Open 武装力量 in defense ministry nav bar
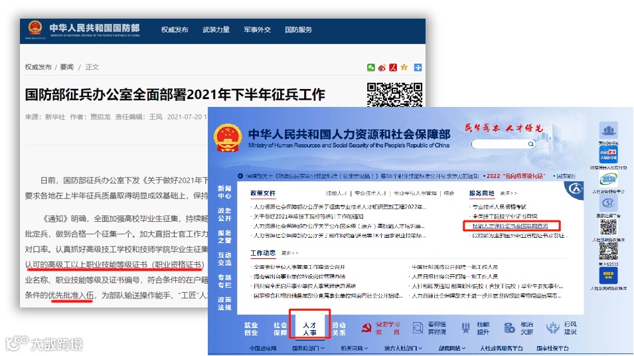The image size is (634, 356). pyautogui.click(x=216, y=29)
